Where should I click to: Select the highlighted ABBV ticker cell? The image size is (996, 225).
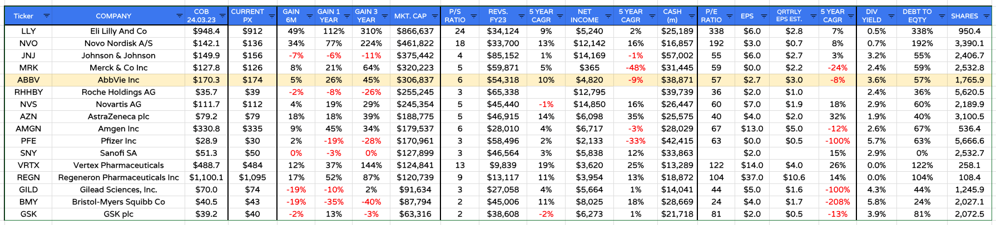pos(28,80)
